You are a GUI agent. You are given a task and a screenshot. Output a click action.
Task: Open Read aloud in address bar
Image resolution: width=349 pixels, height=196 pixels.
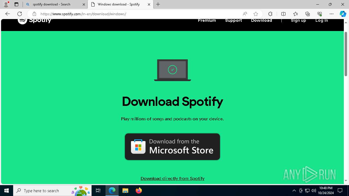click(x=245, y=14)
